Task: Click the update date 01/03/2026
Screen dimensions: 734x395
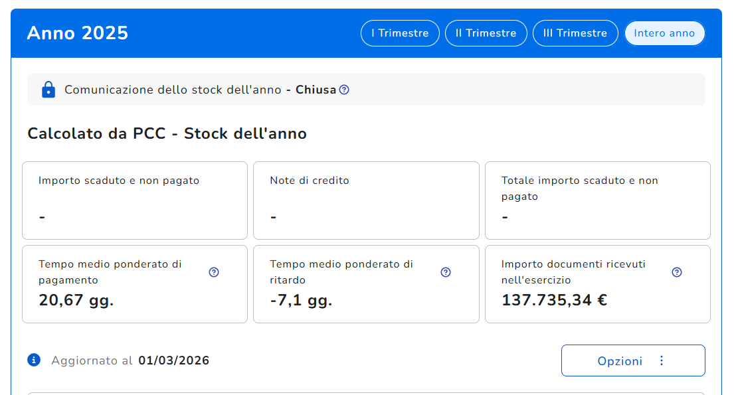Action: (173, 360)
